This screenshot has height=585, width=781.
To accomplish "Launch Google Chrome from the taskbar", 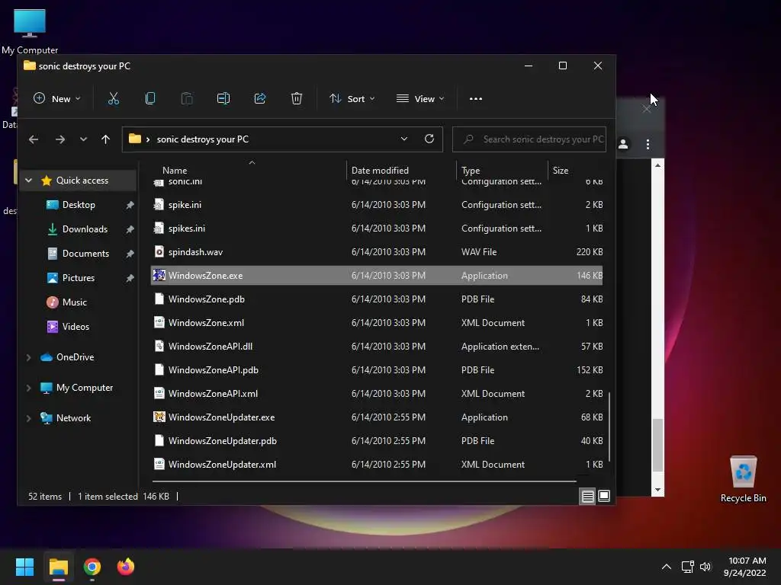I will tap(92, 567).
